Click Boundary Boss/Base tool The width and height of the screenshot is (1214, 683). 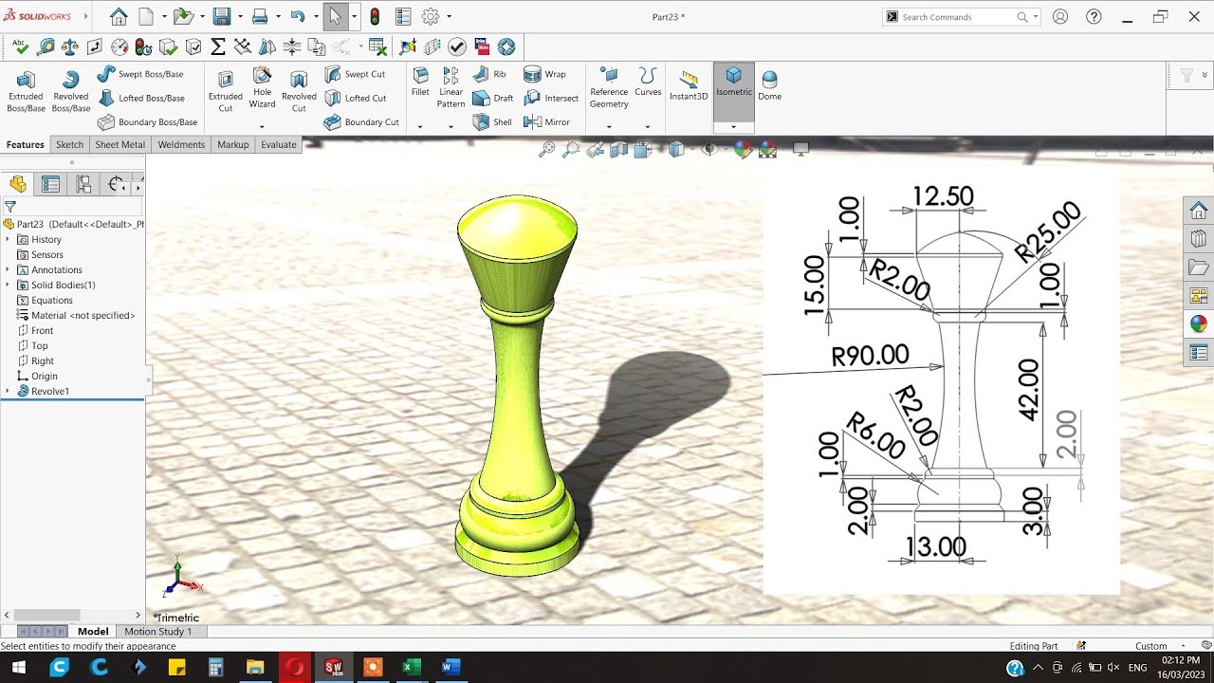pos(147,122)
